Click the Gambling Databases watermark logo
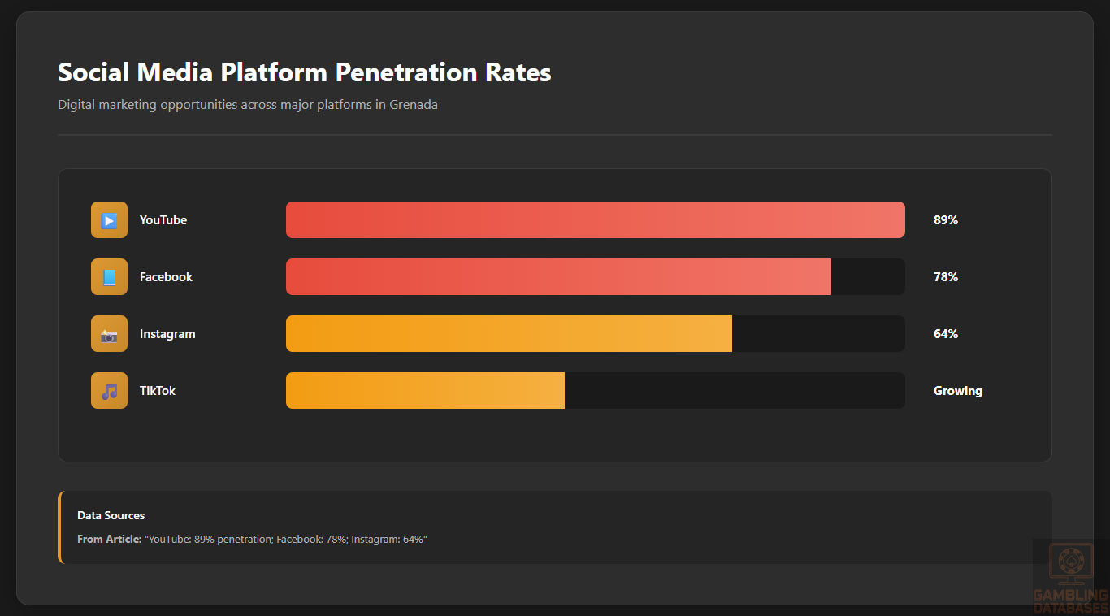The image size is (1110, 616). (1070, 577)
